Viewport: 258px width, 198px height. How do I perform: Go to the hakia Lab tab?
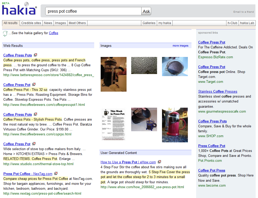pyautogui.click(x=247, y=23)
